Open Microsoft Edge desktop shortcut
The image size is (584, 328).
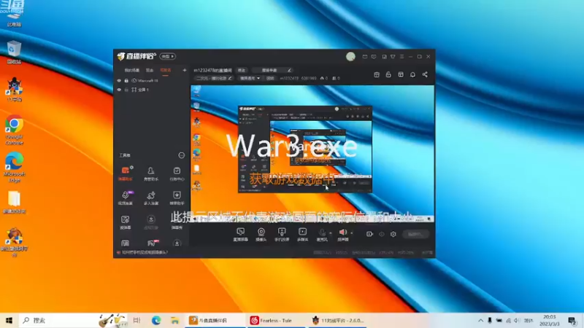click(14, 168)
